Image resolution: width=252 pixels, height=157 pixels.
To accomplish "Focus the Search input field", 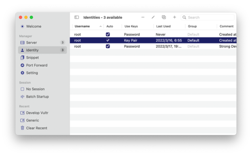I will (208, 17).
